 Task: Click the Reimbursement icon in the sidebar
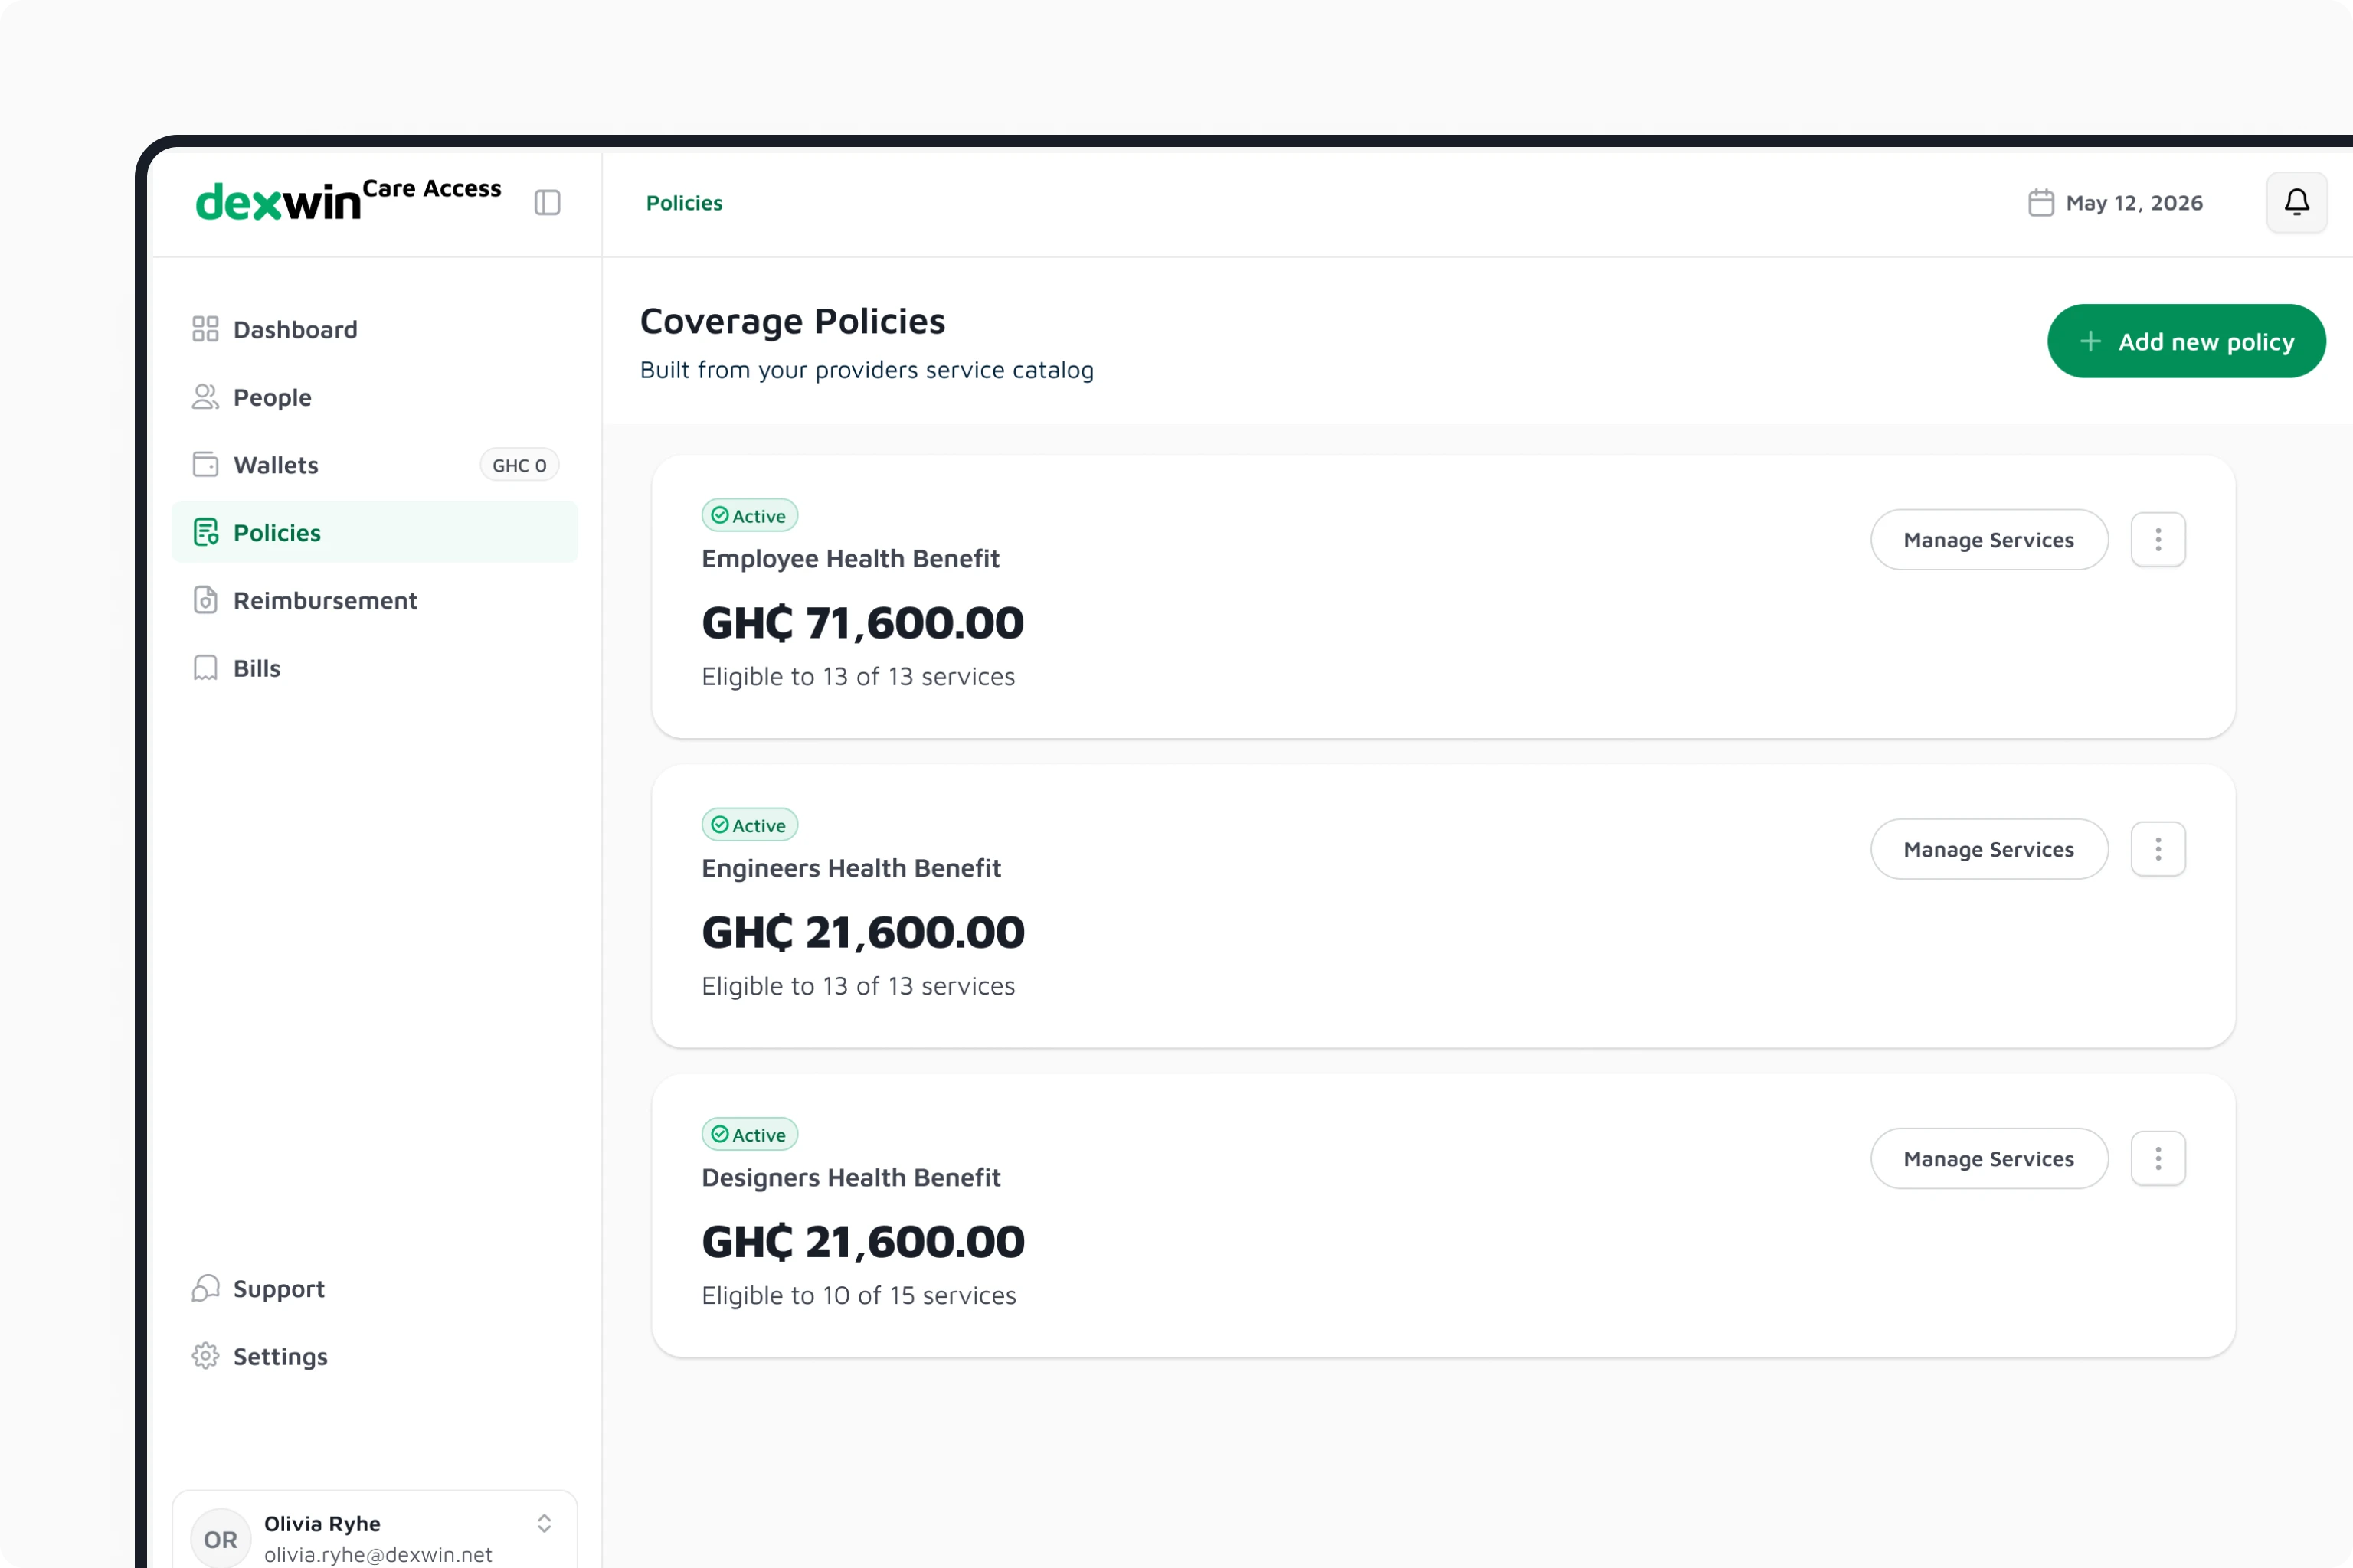205,600
